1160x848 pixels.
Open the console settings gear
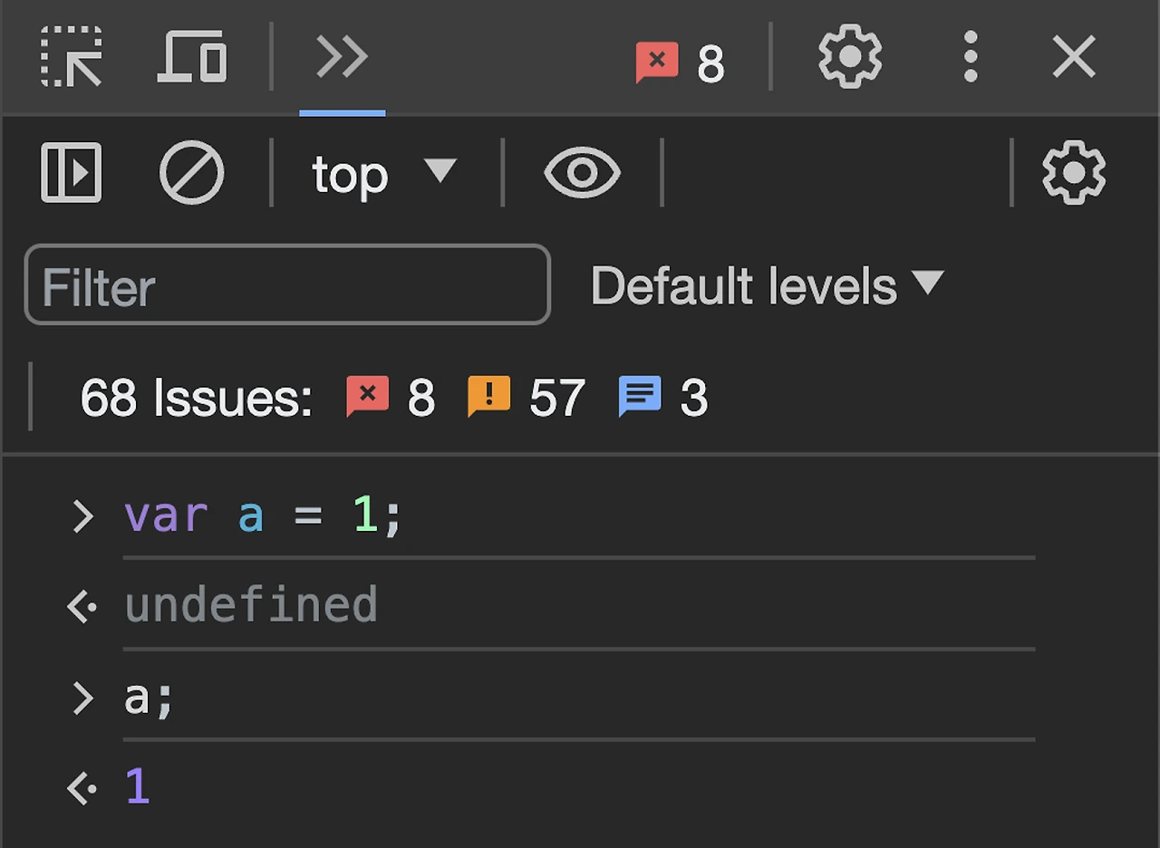(1074, 172)
